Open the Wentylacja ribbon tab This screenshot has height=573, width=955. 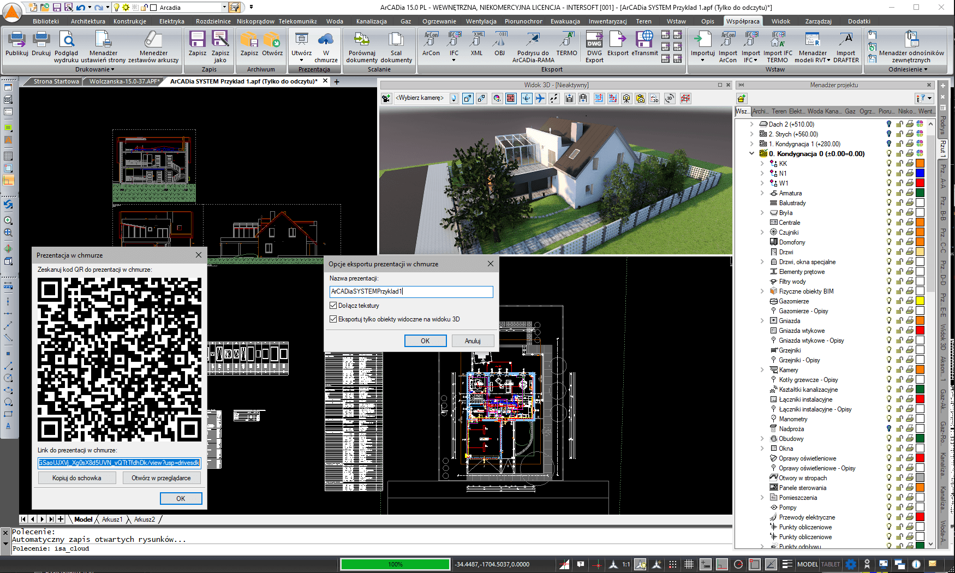481,21
